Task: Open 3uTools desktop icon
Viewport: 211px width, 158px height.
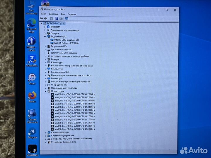Action: coord(32,61)
